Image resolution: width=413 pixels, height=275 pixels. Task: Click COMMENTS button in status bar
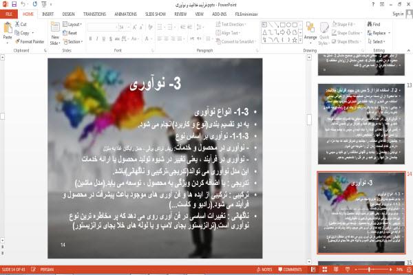pyautogui.click(x=290, y=269)
